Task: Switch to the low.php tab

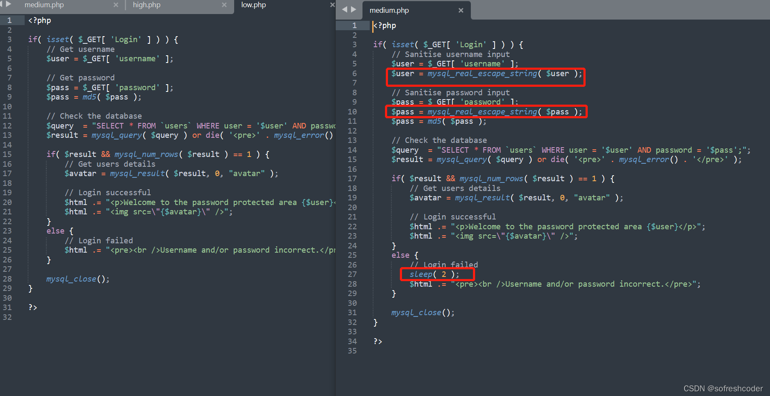Action: [253, 5]
